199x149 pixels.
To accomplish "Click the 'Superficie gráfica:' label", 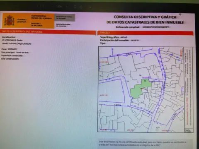I will click(x=109, y=37).
